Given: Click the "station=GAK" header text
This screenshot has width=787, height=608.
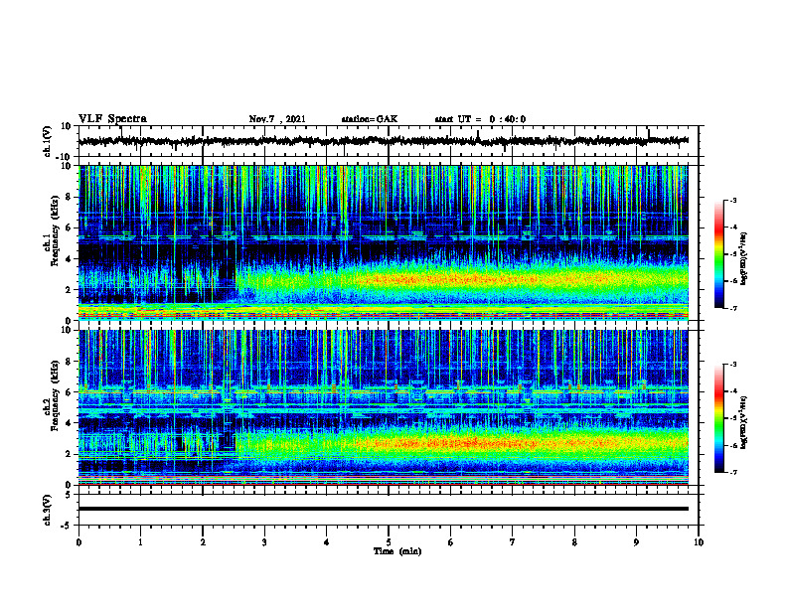Looking at the screenshot, I should coord(370,119).
